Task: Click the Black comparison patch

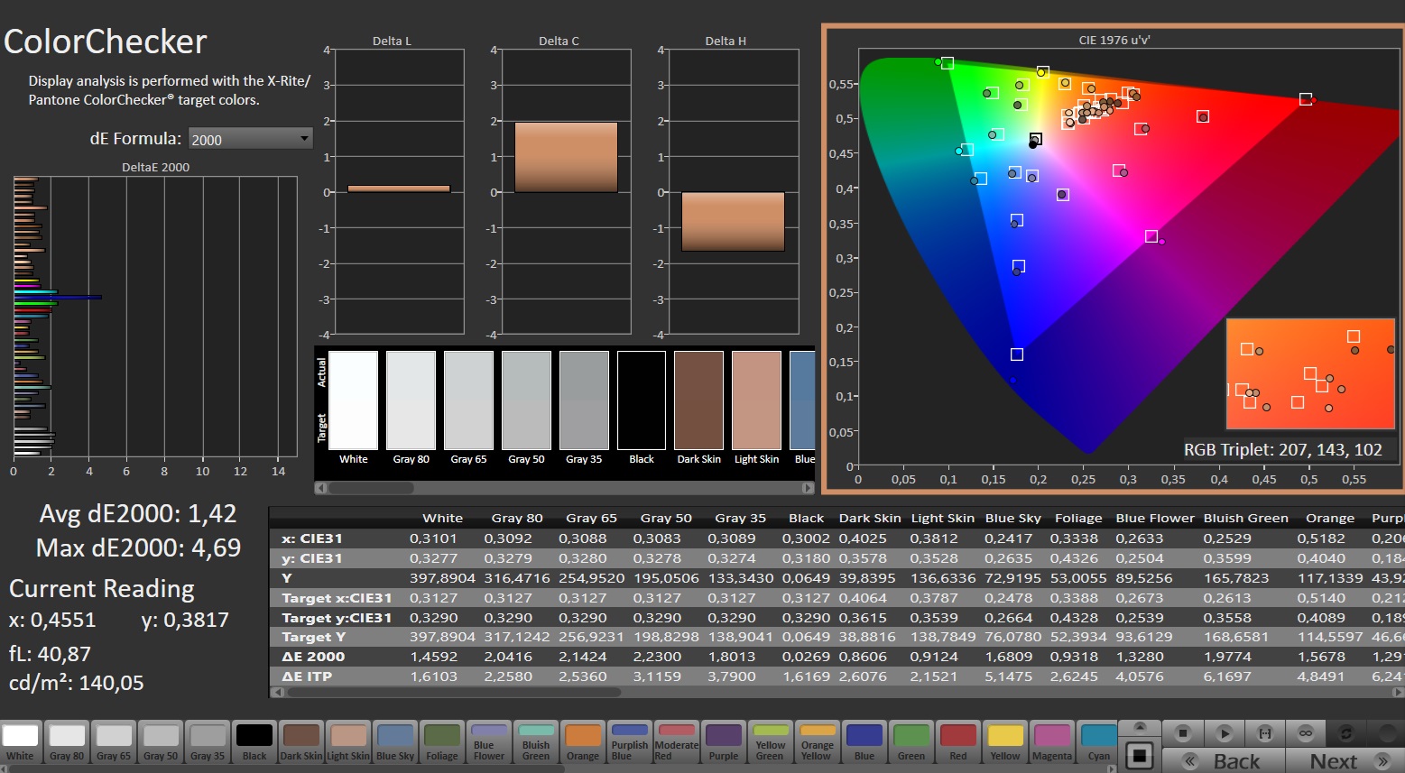Action: point(642,400)
